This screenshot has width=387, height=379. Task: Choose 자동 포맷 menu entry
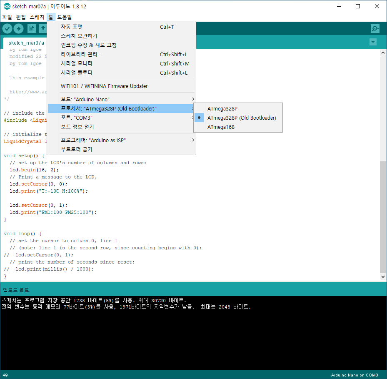pyautogui.click(x=121, y=27)
